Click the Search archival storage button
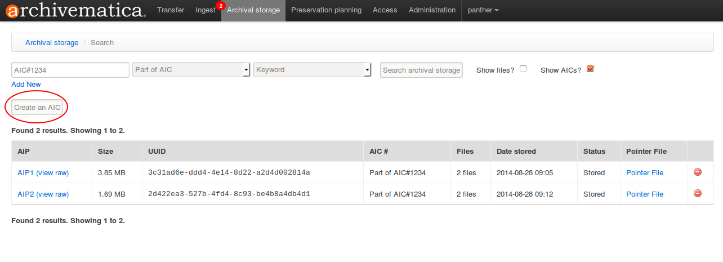The height and width of the screenshot is (262, 723). pos(421,70)
